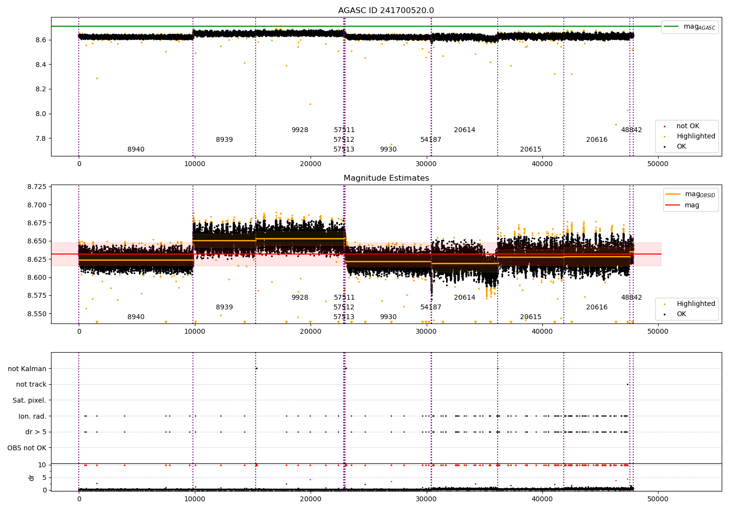Image resolution: width=729 pixels, height=510 pixels.
Task: Click obsid label 57513 in the top plot
Action: (344, 150)
